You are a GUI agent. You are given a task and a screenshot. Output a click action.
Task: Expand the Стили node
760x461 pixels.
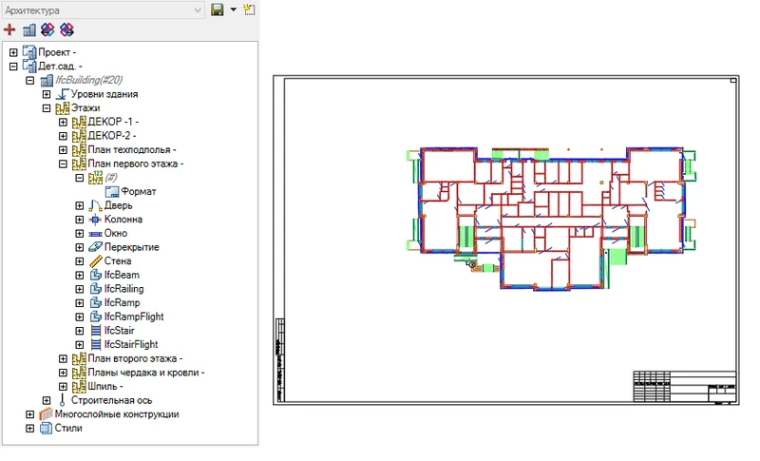click(30, 428)
